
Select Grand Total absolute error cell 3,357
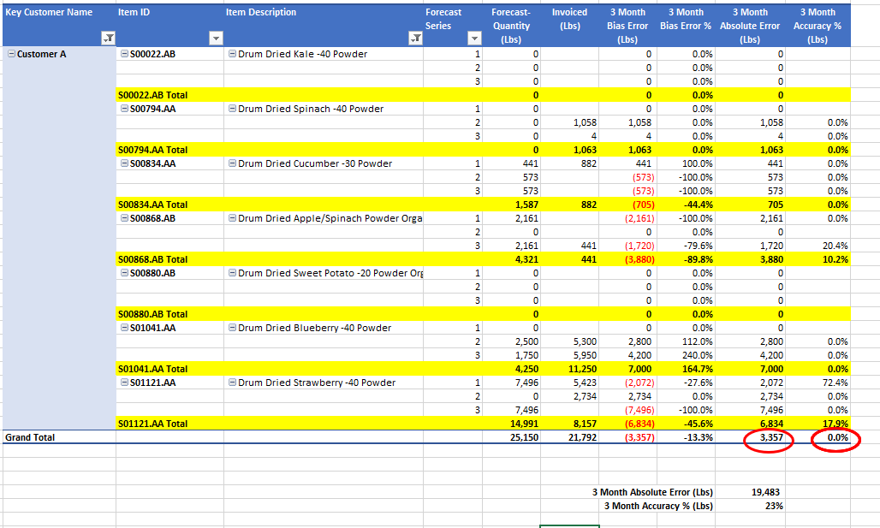[x=771, y=437]
